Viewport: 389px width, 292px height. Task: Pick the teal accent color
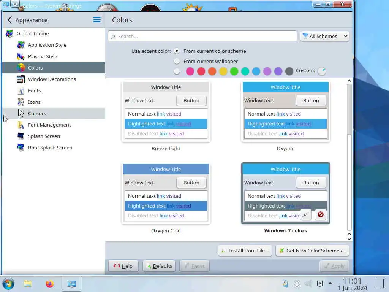[245, 71]
